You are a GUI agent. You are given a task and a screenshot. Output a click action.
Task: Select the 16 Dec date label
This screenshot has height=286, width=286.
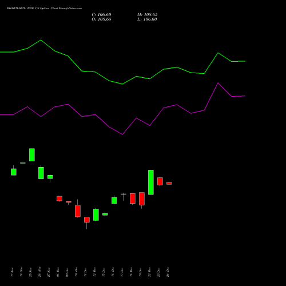click(x=113, y=272)
